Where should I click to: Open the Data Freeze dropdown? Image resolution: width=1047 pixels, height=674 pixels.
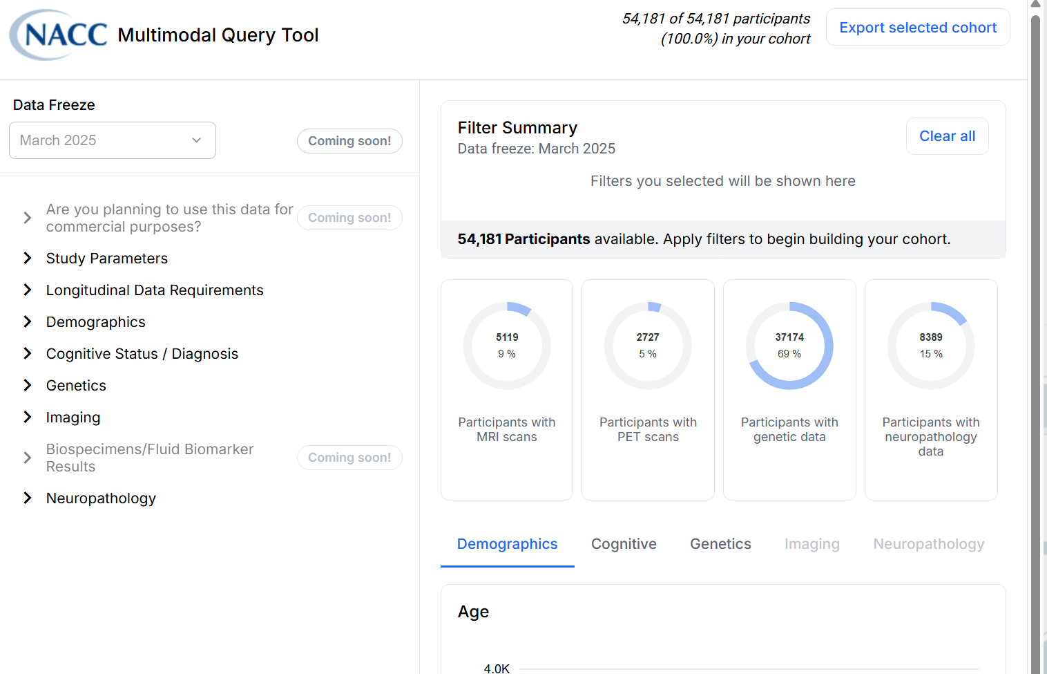tap(112, 140)
